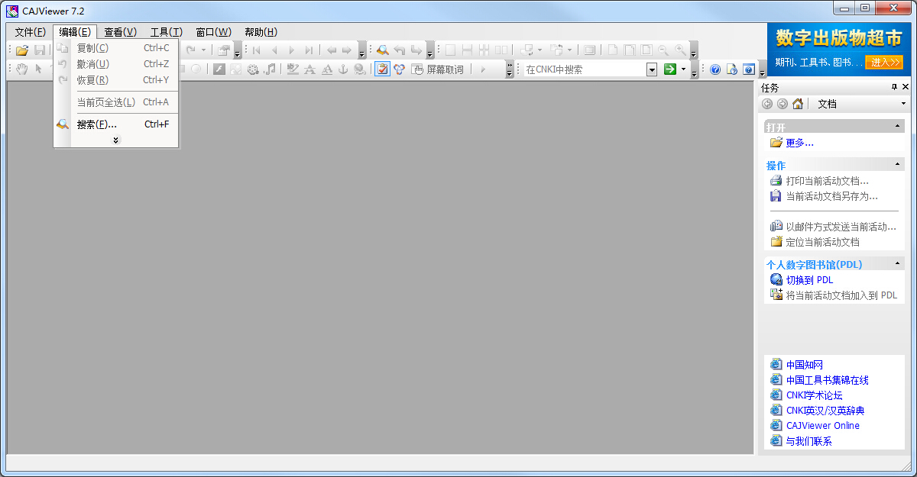The width and height of the screenshot is (917, 477).
Task: Click the 更多... link under 打开
Action: coord(799,143)
